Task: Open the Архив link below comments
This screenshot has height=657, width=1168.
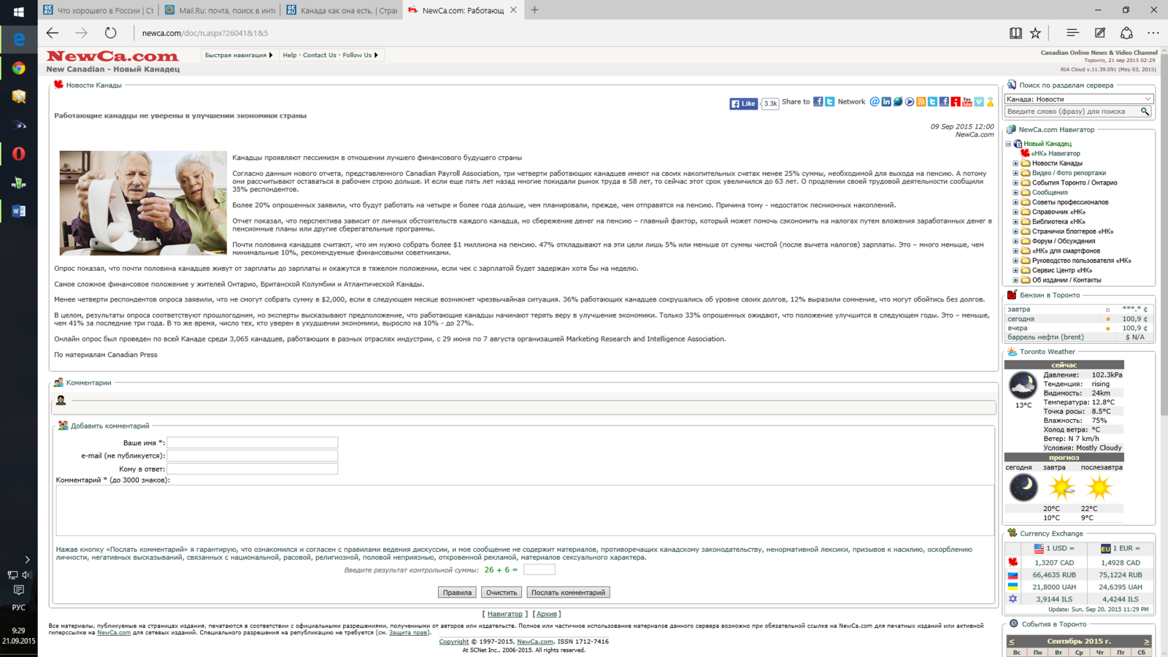Action: tap(547, 614)
